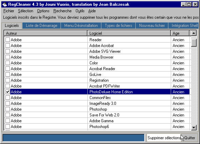Uncheck the PhotoDeluxe Home Edition checkbox
Viewport: 200px width, 144px height.
point(7,92)
